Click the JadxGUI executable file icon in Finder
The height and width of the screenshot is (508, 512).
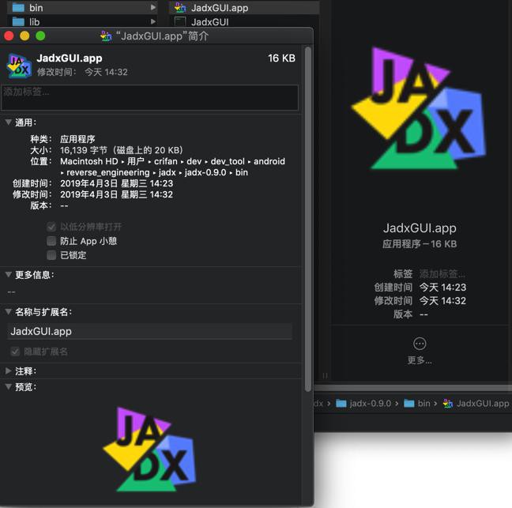point(180,22)
